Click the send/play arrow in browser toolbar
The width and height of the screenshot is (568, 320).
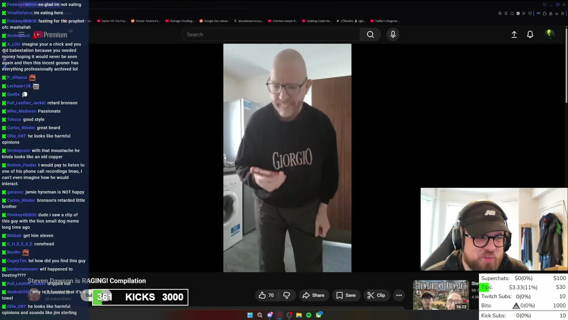click(524, 13)
